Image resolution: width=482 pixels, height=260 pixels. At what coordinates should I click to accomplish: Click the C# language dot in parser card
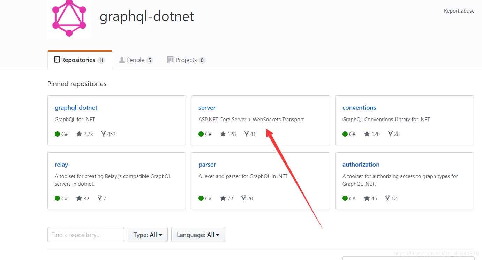point(201,198)
